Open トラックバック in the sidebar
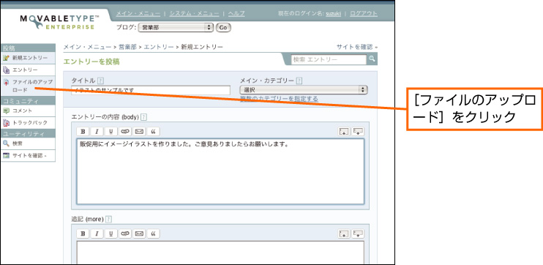The image size is (543, 265). tap(28, 123)
